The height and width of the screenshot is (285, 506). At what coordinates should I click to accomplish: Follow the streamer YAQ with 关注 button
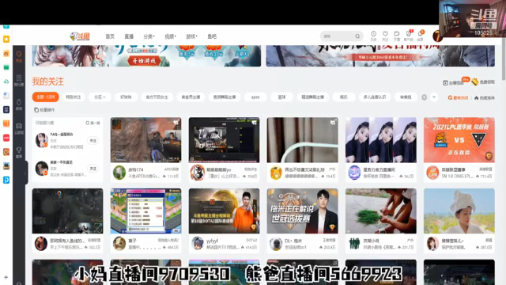point(93,141)
